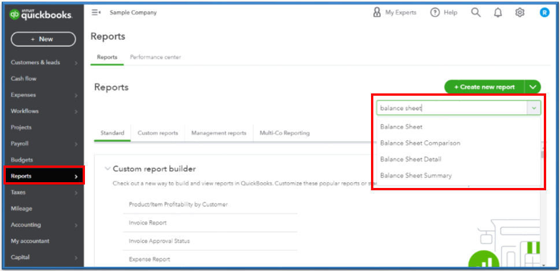Screen dimensions: 560x271
Task: Open Invoice Report
Action: click(x=147, y=223)
